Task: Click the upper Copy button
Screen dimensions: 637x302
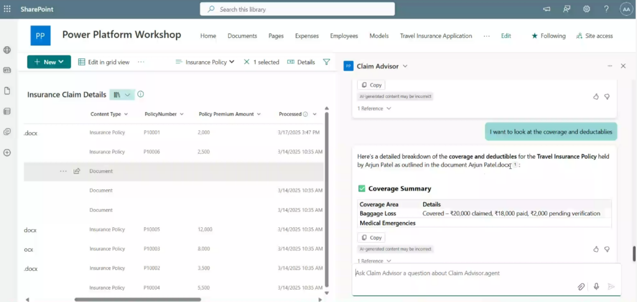Action: click(371, 85)
